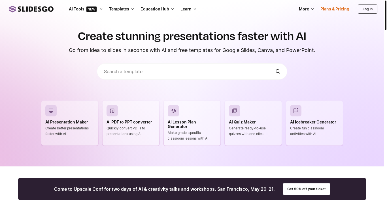Click "Quickly convert PDFs to presentations" text
The height and width of the screenshot is (217, 387).
126,131
